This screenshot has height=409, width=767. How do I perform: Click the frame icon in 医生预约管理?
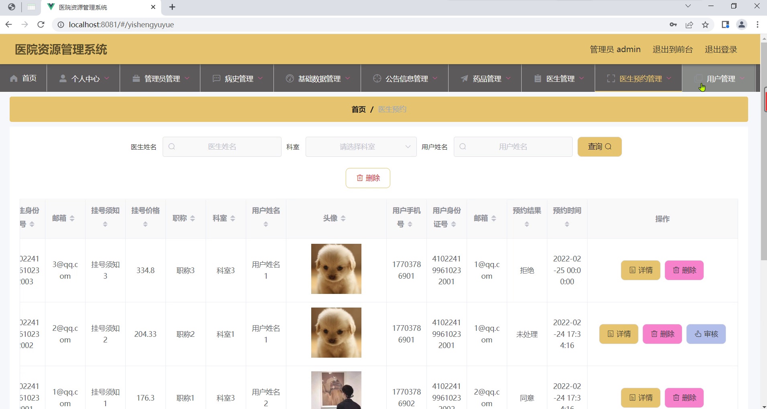611,78
